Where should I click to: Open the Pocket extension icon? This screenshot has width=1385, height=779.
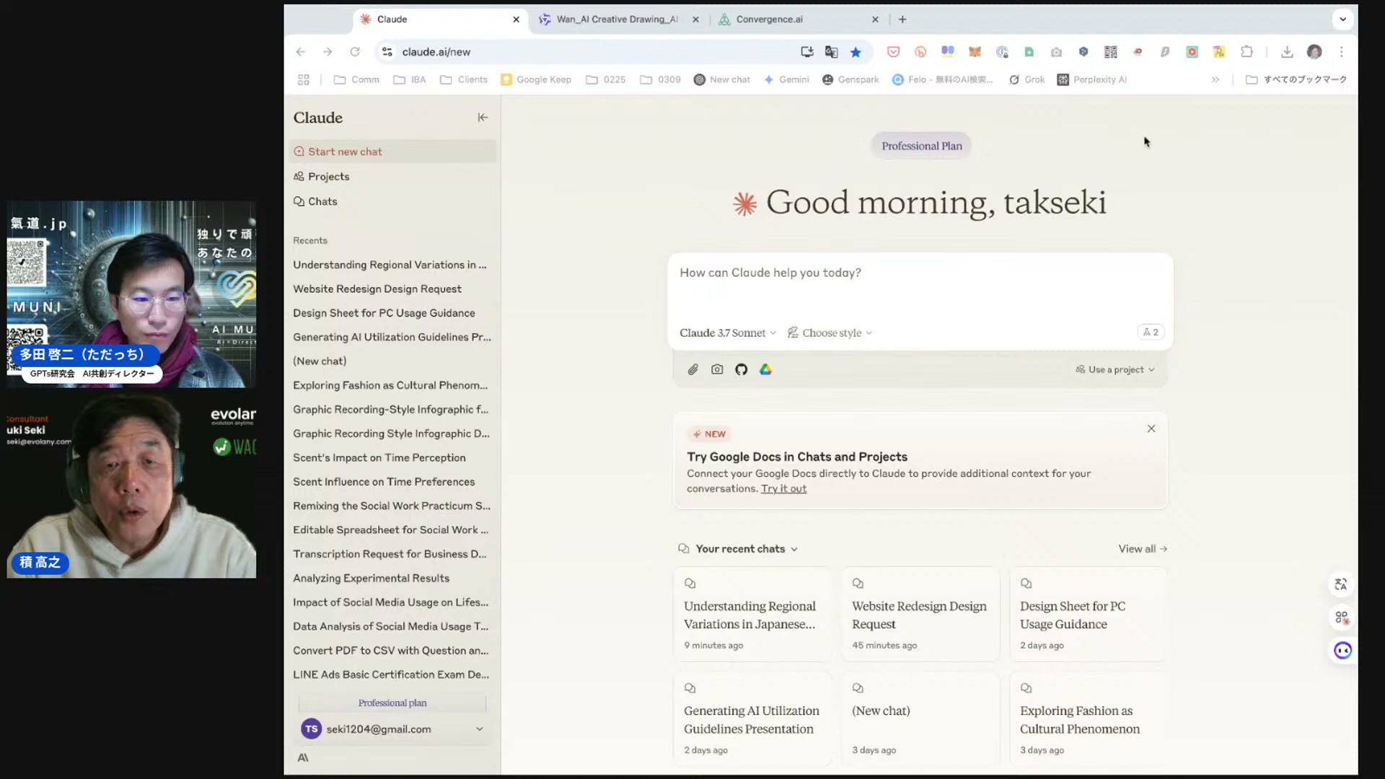893,52
